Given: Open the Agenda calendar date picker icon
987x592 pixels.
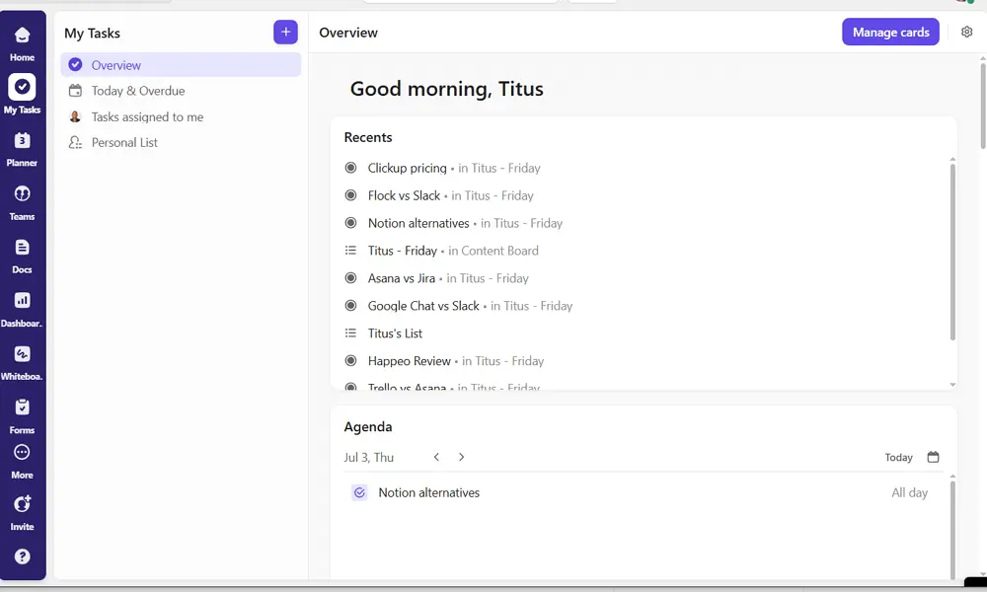Looking at the screenshot, I should coord(933,458).
